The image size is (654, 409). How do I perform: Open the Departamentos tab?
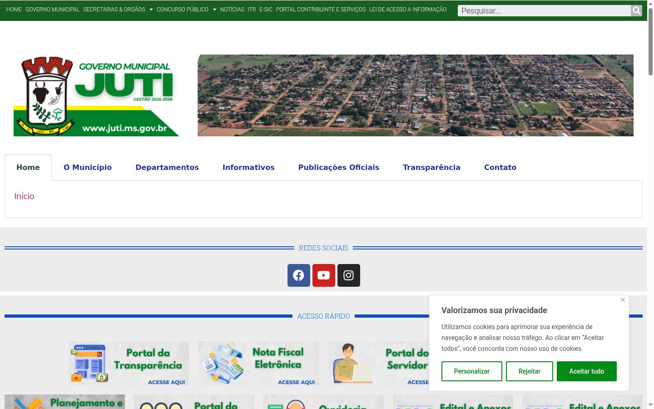click(x=167, y=167)
